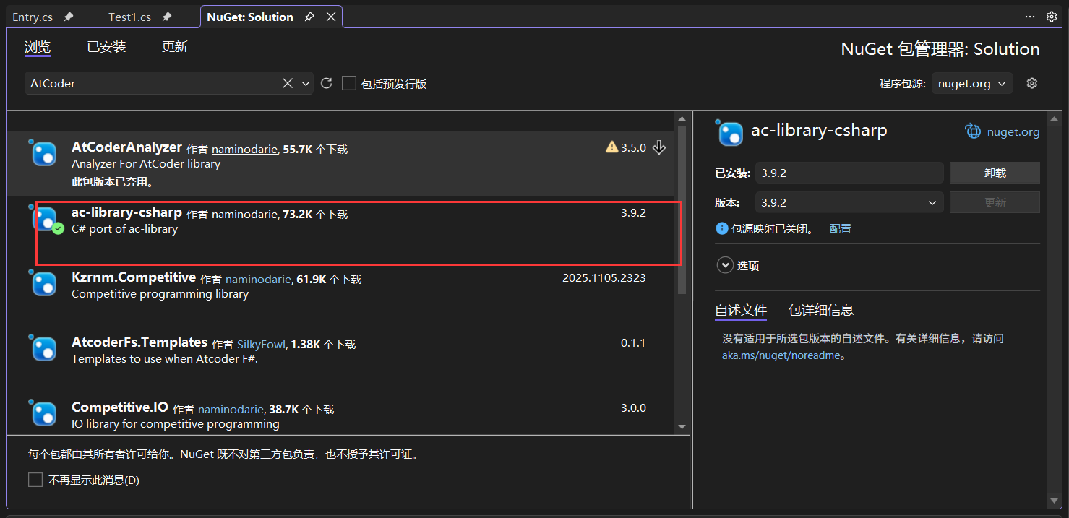The height and width of the screenshot is (518, 1069).
Task: Select the AtCoderAnalyzer package name
Action: pyautogui.click(x=126, y=147)
